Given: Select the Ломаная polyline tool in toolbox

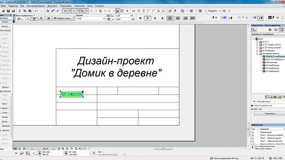Looking at the screenshot, I should [5, 126].
